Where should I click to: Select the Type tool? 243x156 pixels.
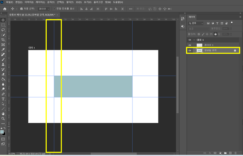point(3,99)
